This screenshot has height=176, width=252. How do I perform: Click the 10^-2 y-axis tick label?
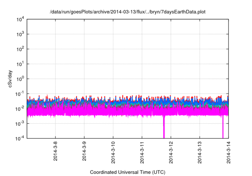pyautogui.click(x=20, y=109)
